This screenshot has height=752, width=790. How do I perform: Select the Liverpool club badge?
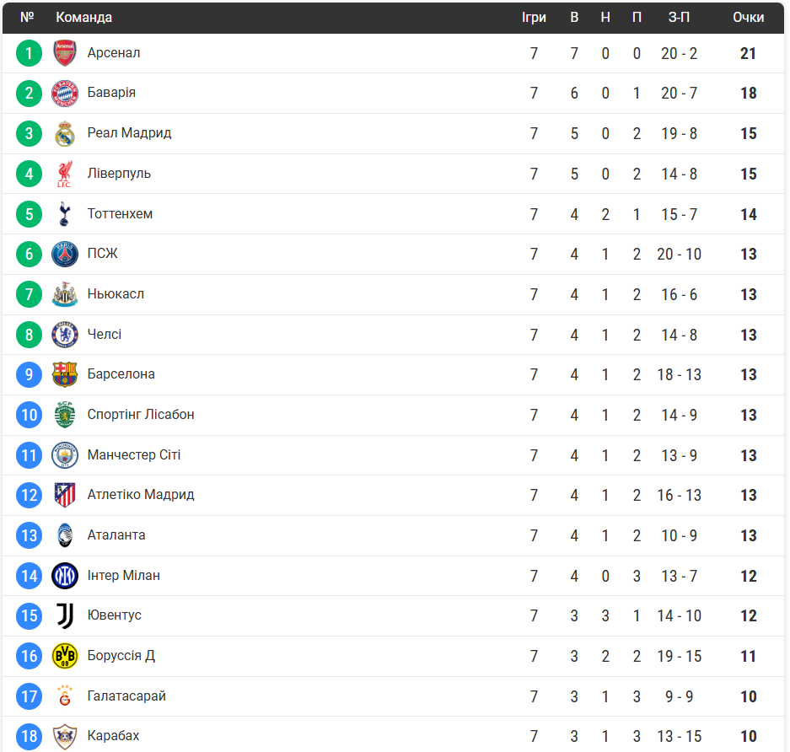(65, 174)
